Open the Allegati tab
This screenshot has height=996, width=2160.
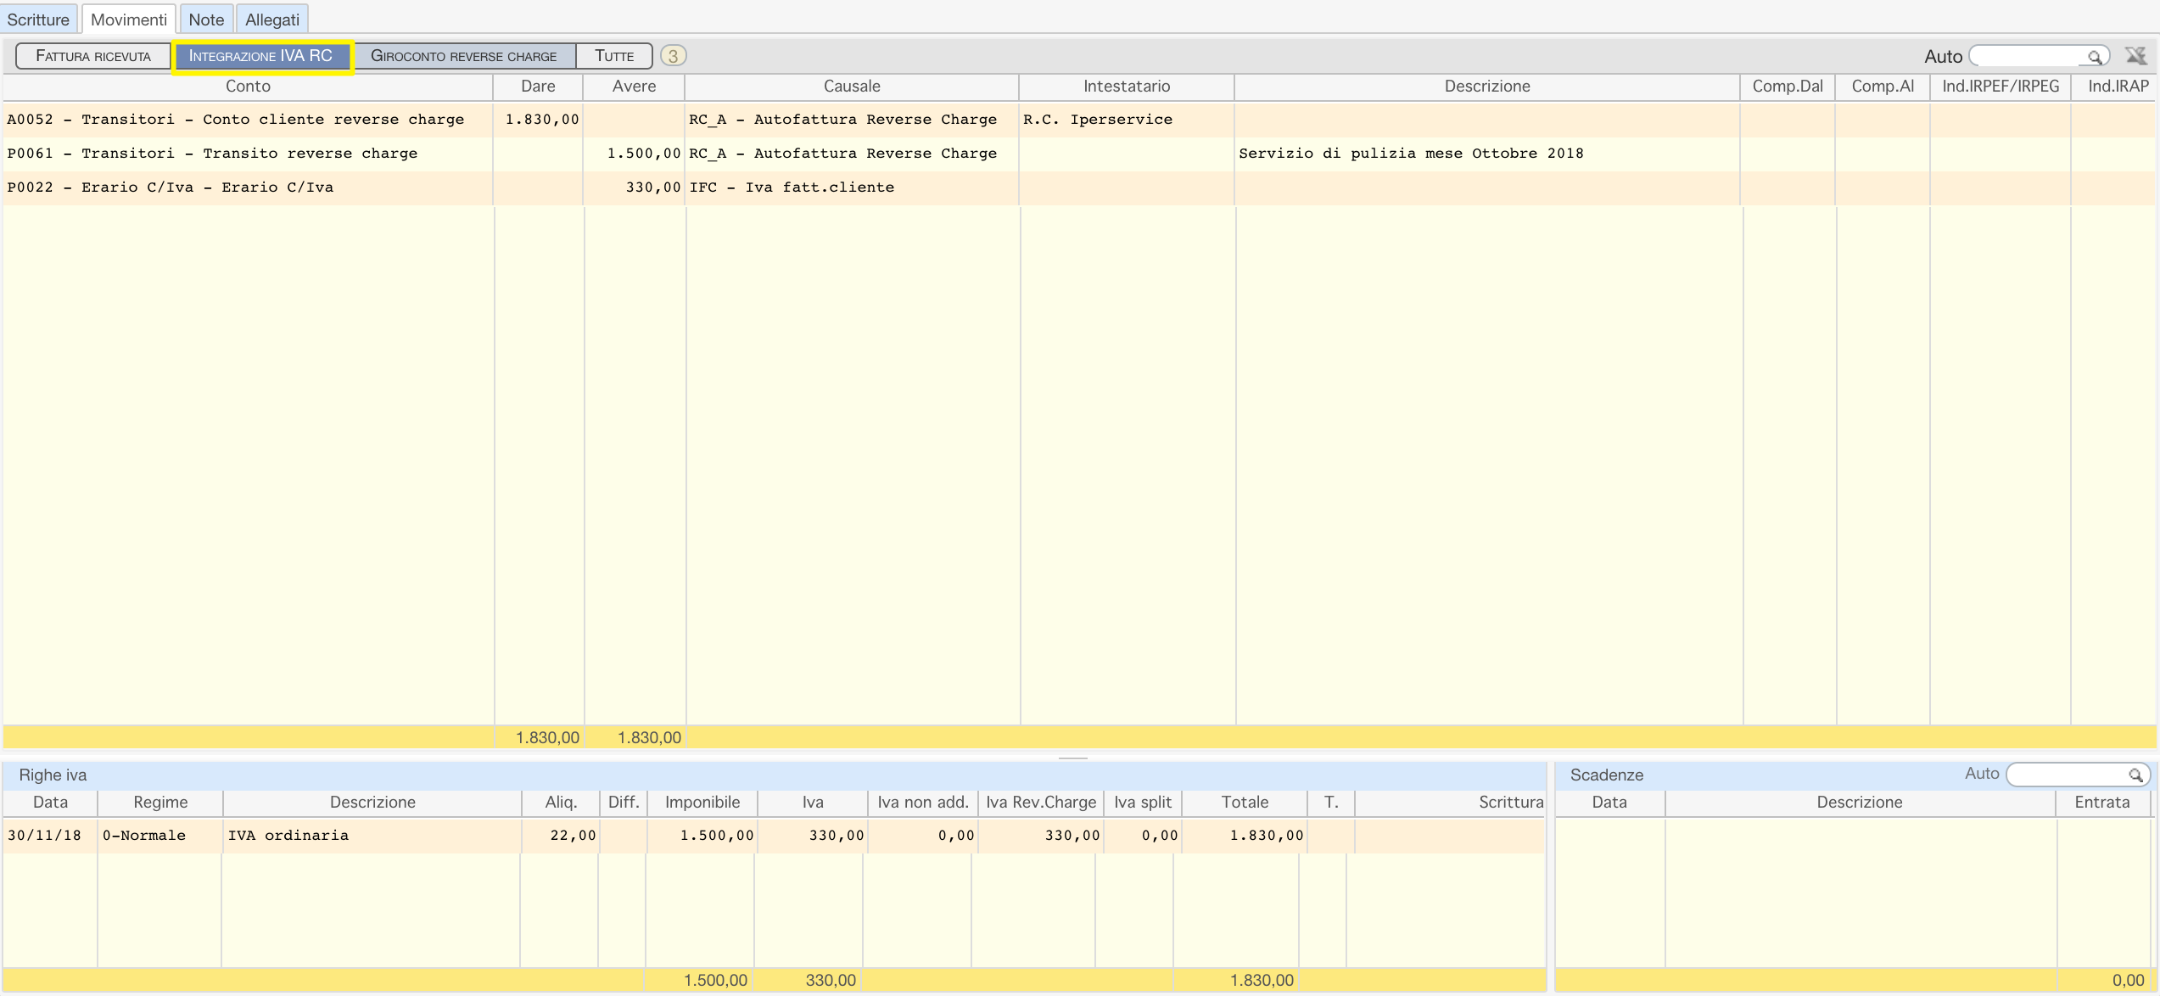[x=272, y=19]
